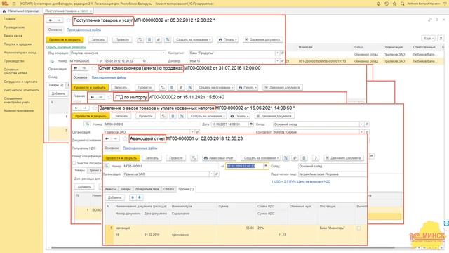This screenshot has width=449, height=253.
Task: Star the Отчет комиссионера document
Action: 93,68
